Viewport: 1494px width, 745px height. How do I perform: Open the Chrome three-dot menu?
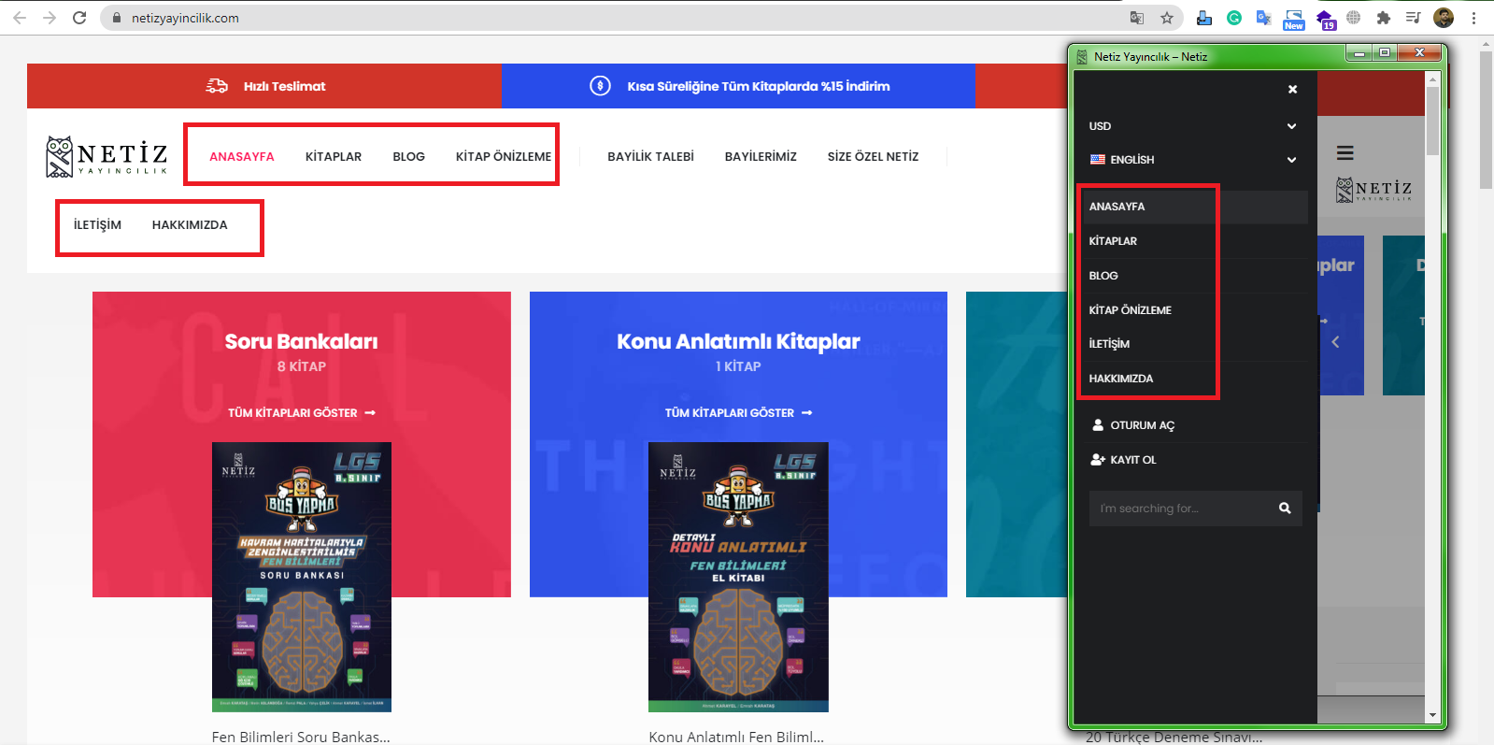1474,18
